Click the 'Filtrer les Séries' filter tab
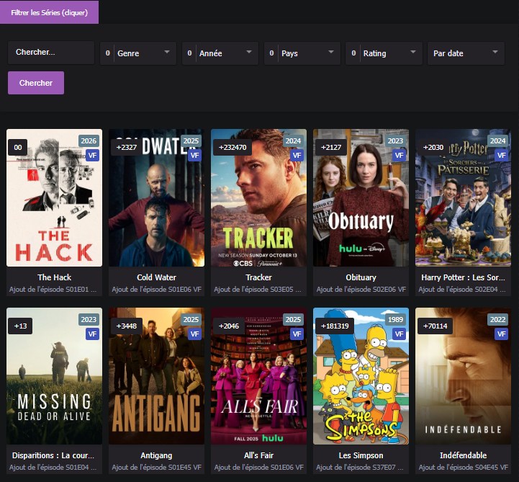The image size is (519, 482). pos(49,12)
